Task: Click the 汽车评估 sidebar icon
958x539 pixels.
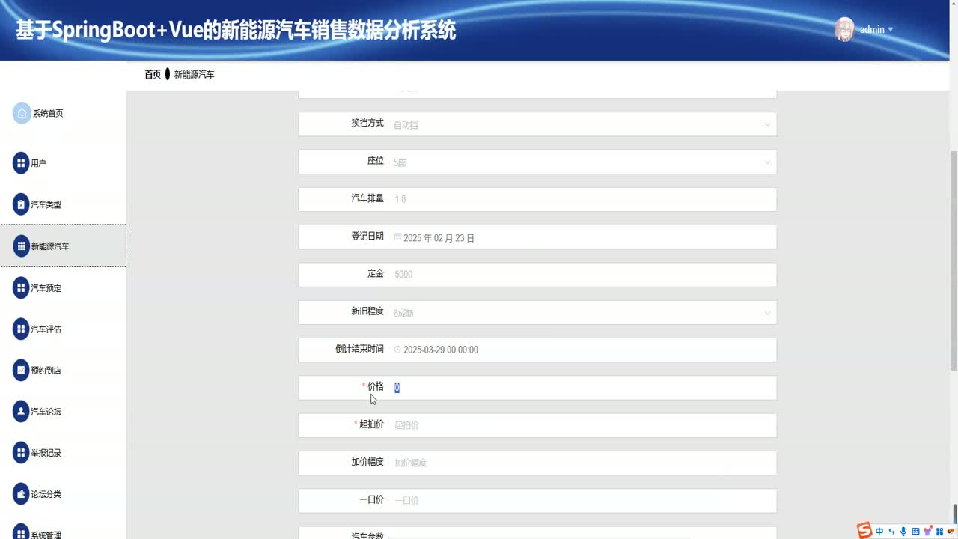Action: click(x=21, y=329)
